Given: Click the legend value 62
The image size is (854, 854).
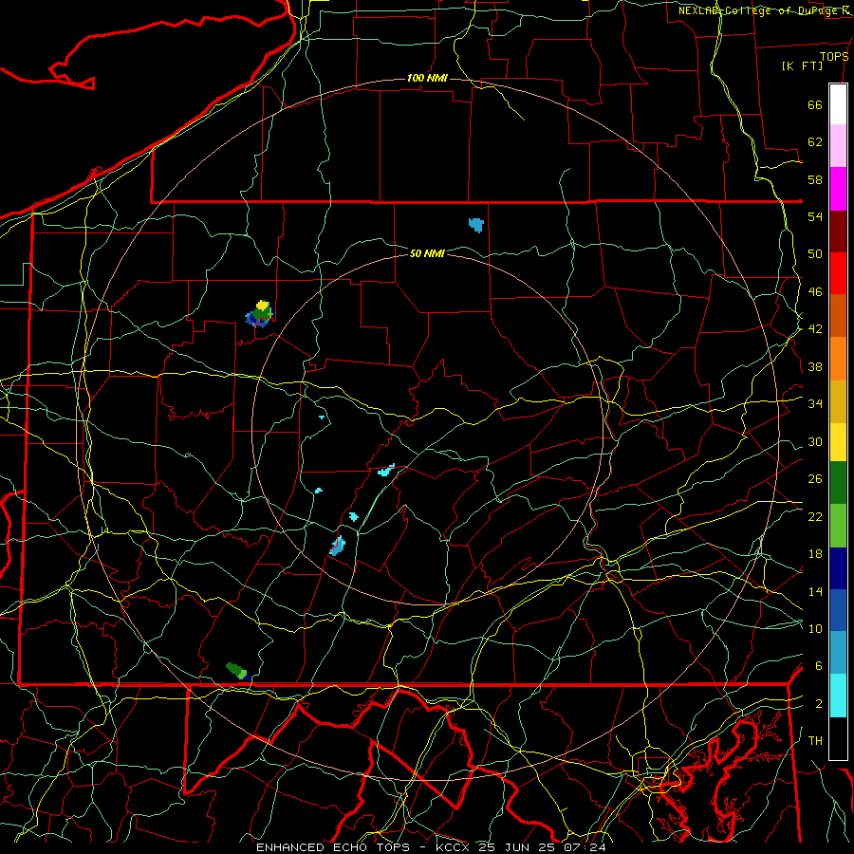Looking at the screenshot, I should pos(815,142).
